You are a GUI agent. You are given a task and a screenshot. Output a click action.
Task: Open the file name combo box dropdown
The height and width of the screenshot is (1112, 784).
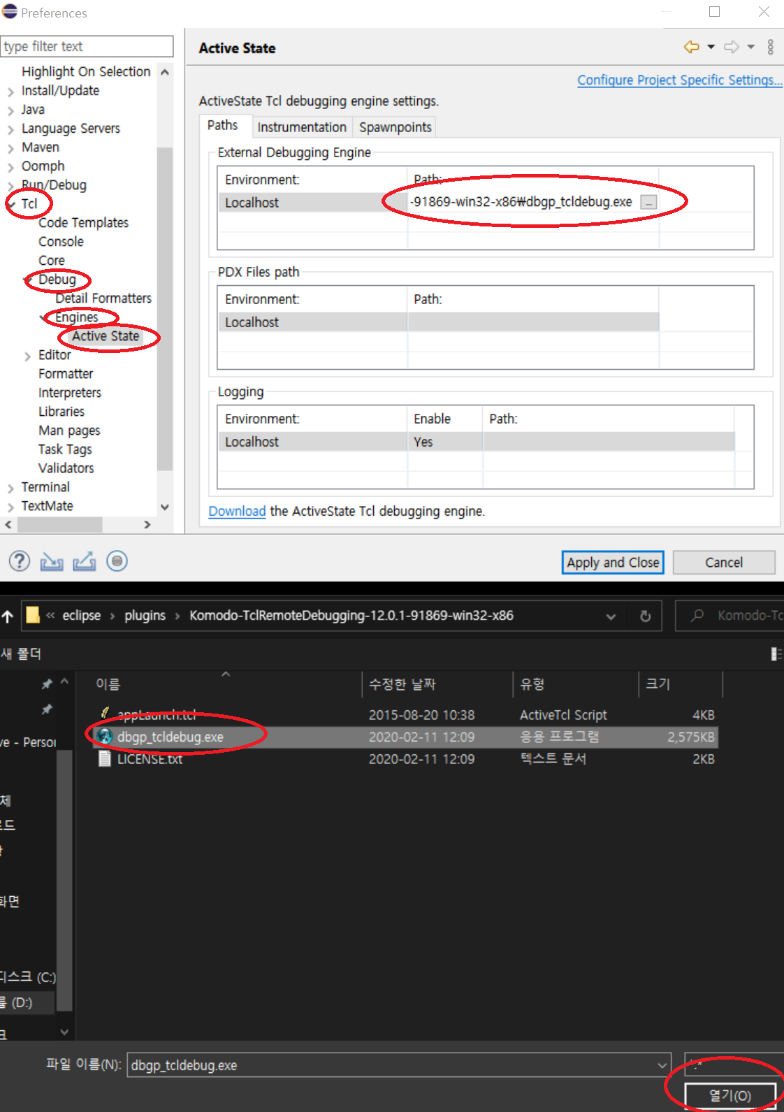662,1065
